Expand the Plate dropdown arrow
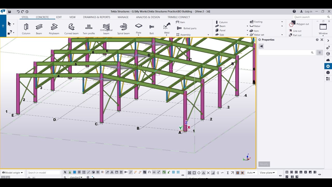Screen dimensions: 332x187 click(x=139, y=35)
